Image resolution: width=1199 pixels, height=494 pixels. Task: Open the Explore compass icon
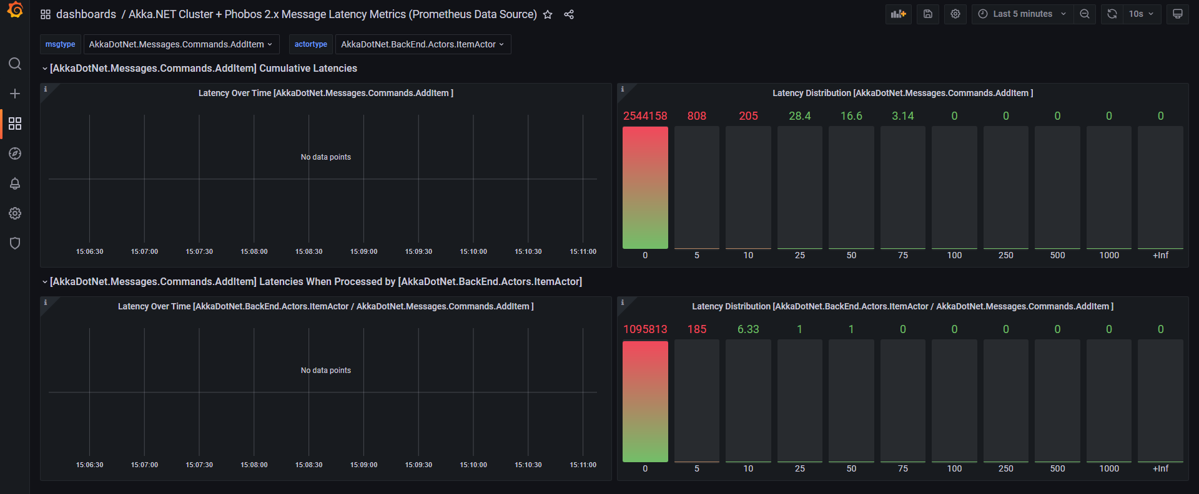click(x=15, y=153)
